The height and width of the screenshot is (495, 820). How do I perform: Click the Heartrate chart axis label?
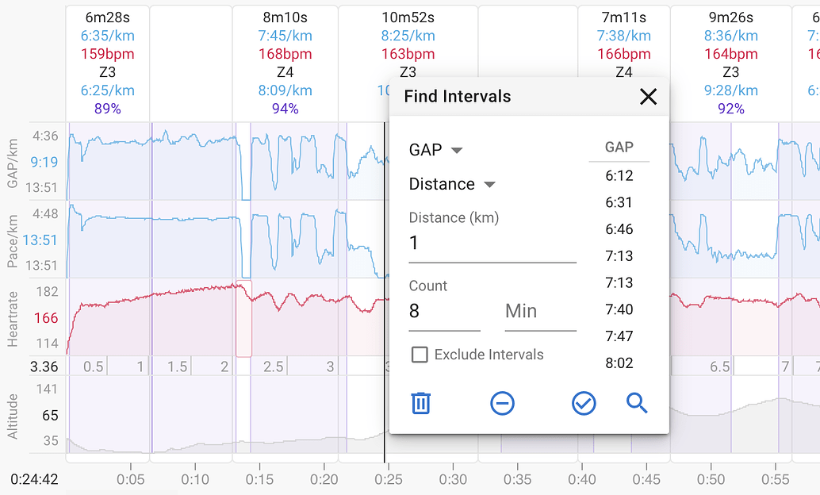coord(13,319)
